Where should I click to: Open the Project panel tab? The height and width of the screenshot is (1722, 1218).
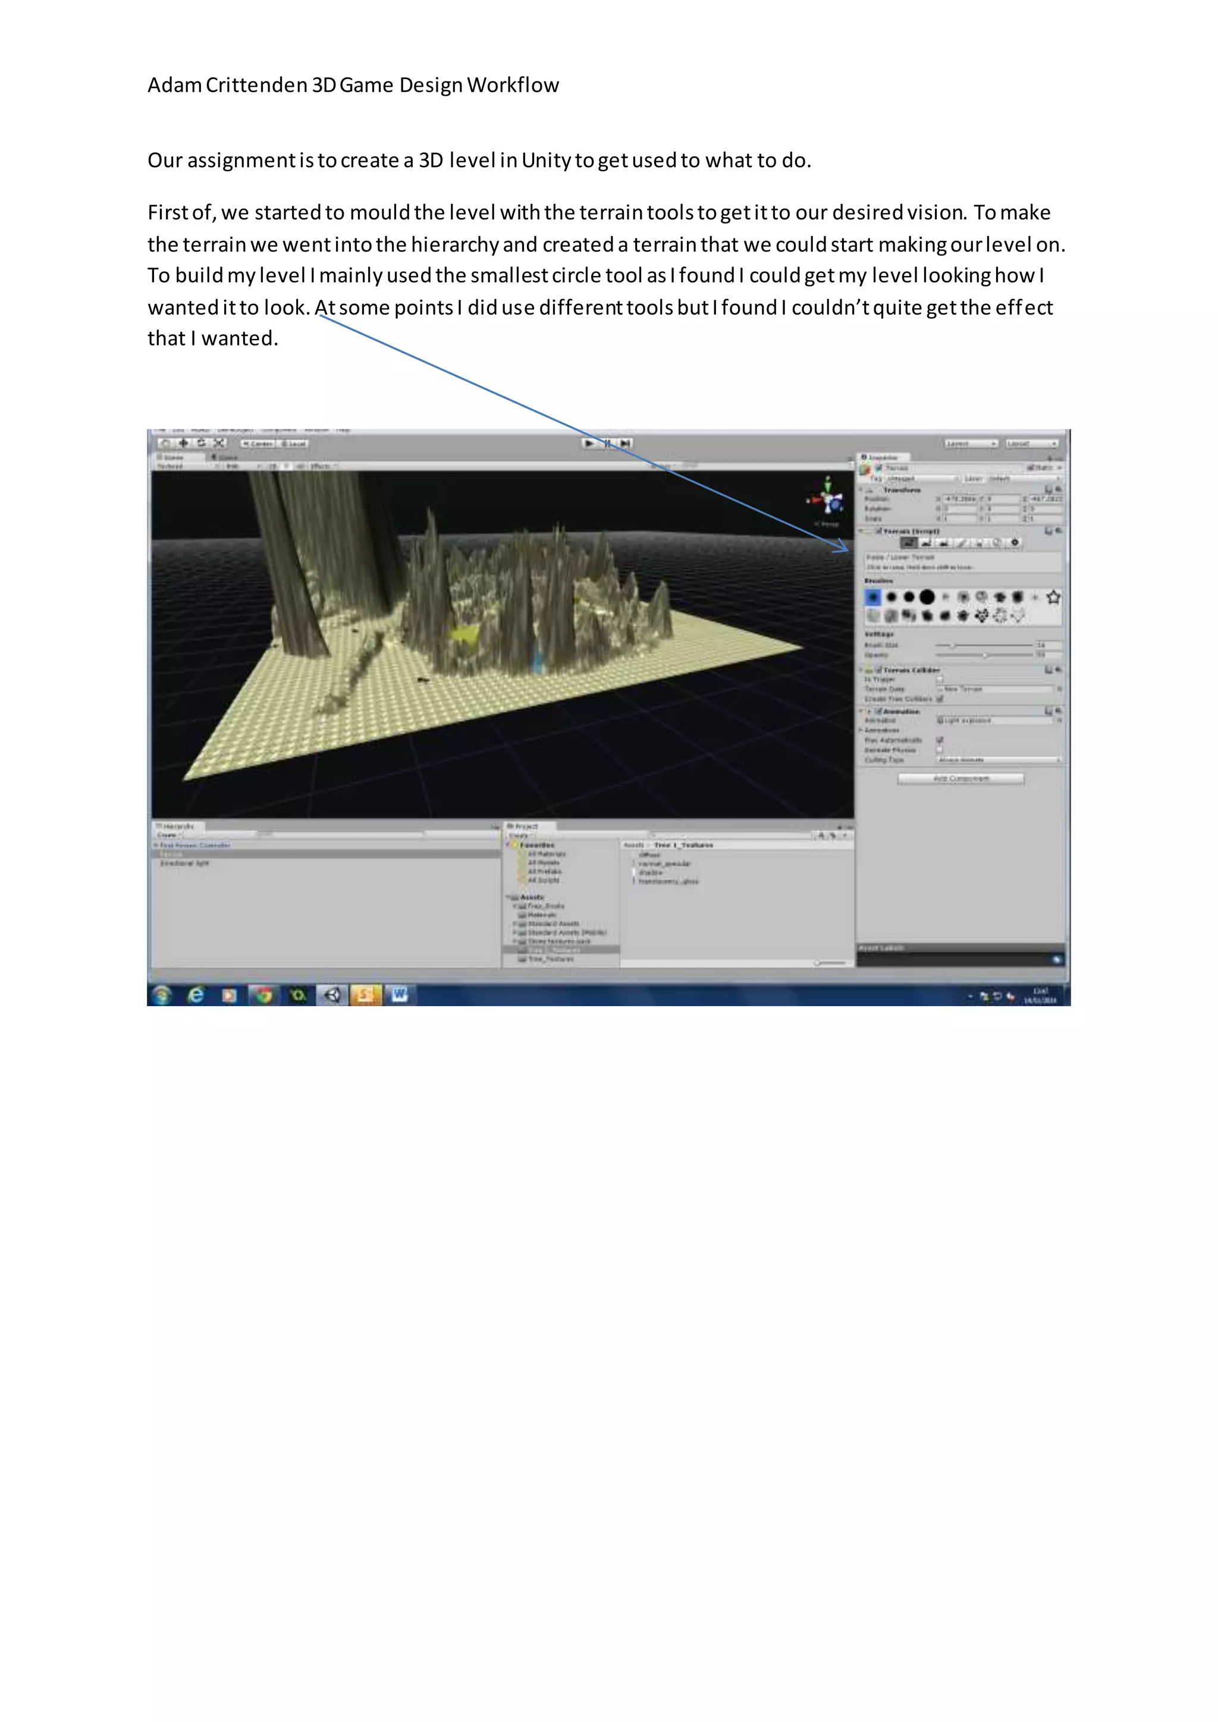tap(525, 826)
